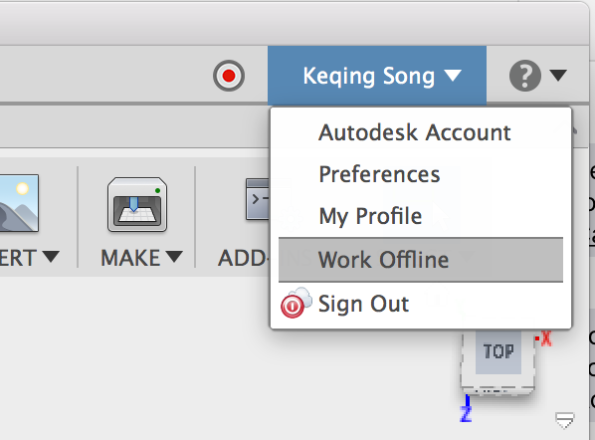The height and width of the screenshot is (440, 595).
Task: Click the ADD-INS scripts terminal icon
Action: [258, 199]
